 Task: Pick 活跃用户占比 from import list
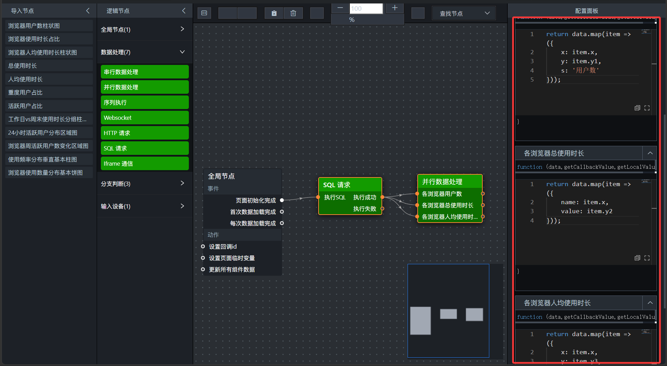click(x=49, y=106)
